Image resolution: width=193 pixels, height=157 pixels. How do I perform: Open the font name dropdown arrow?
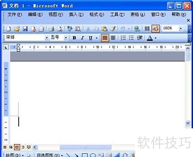(47, 38)
